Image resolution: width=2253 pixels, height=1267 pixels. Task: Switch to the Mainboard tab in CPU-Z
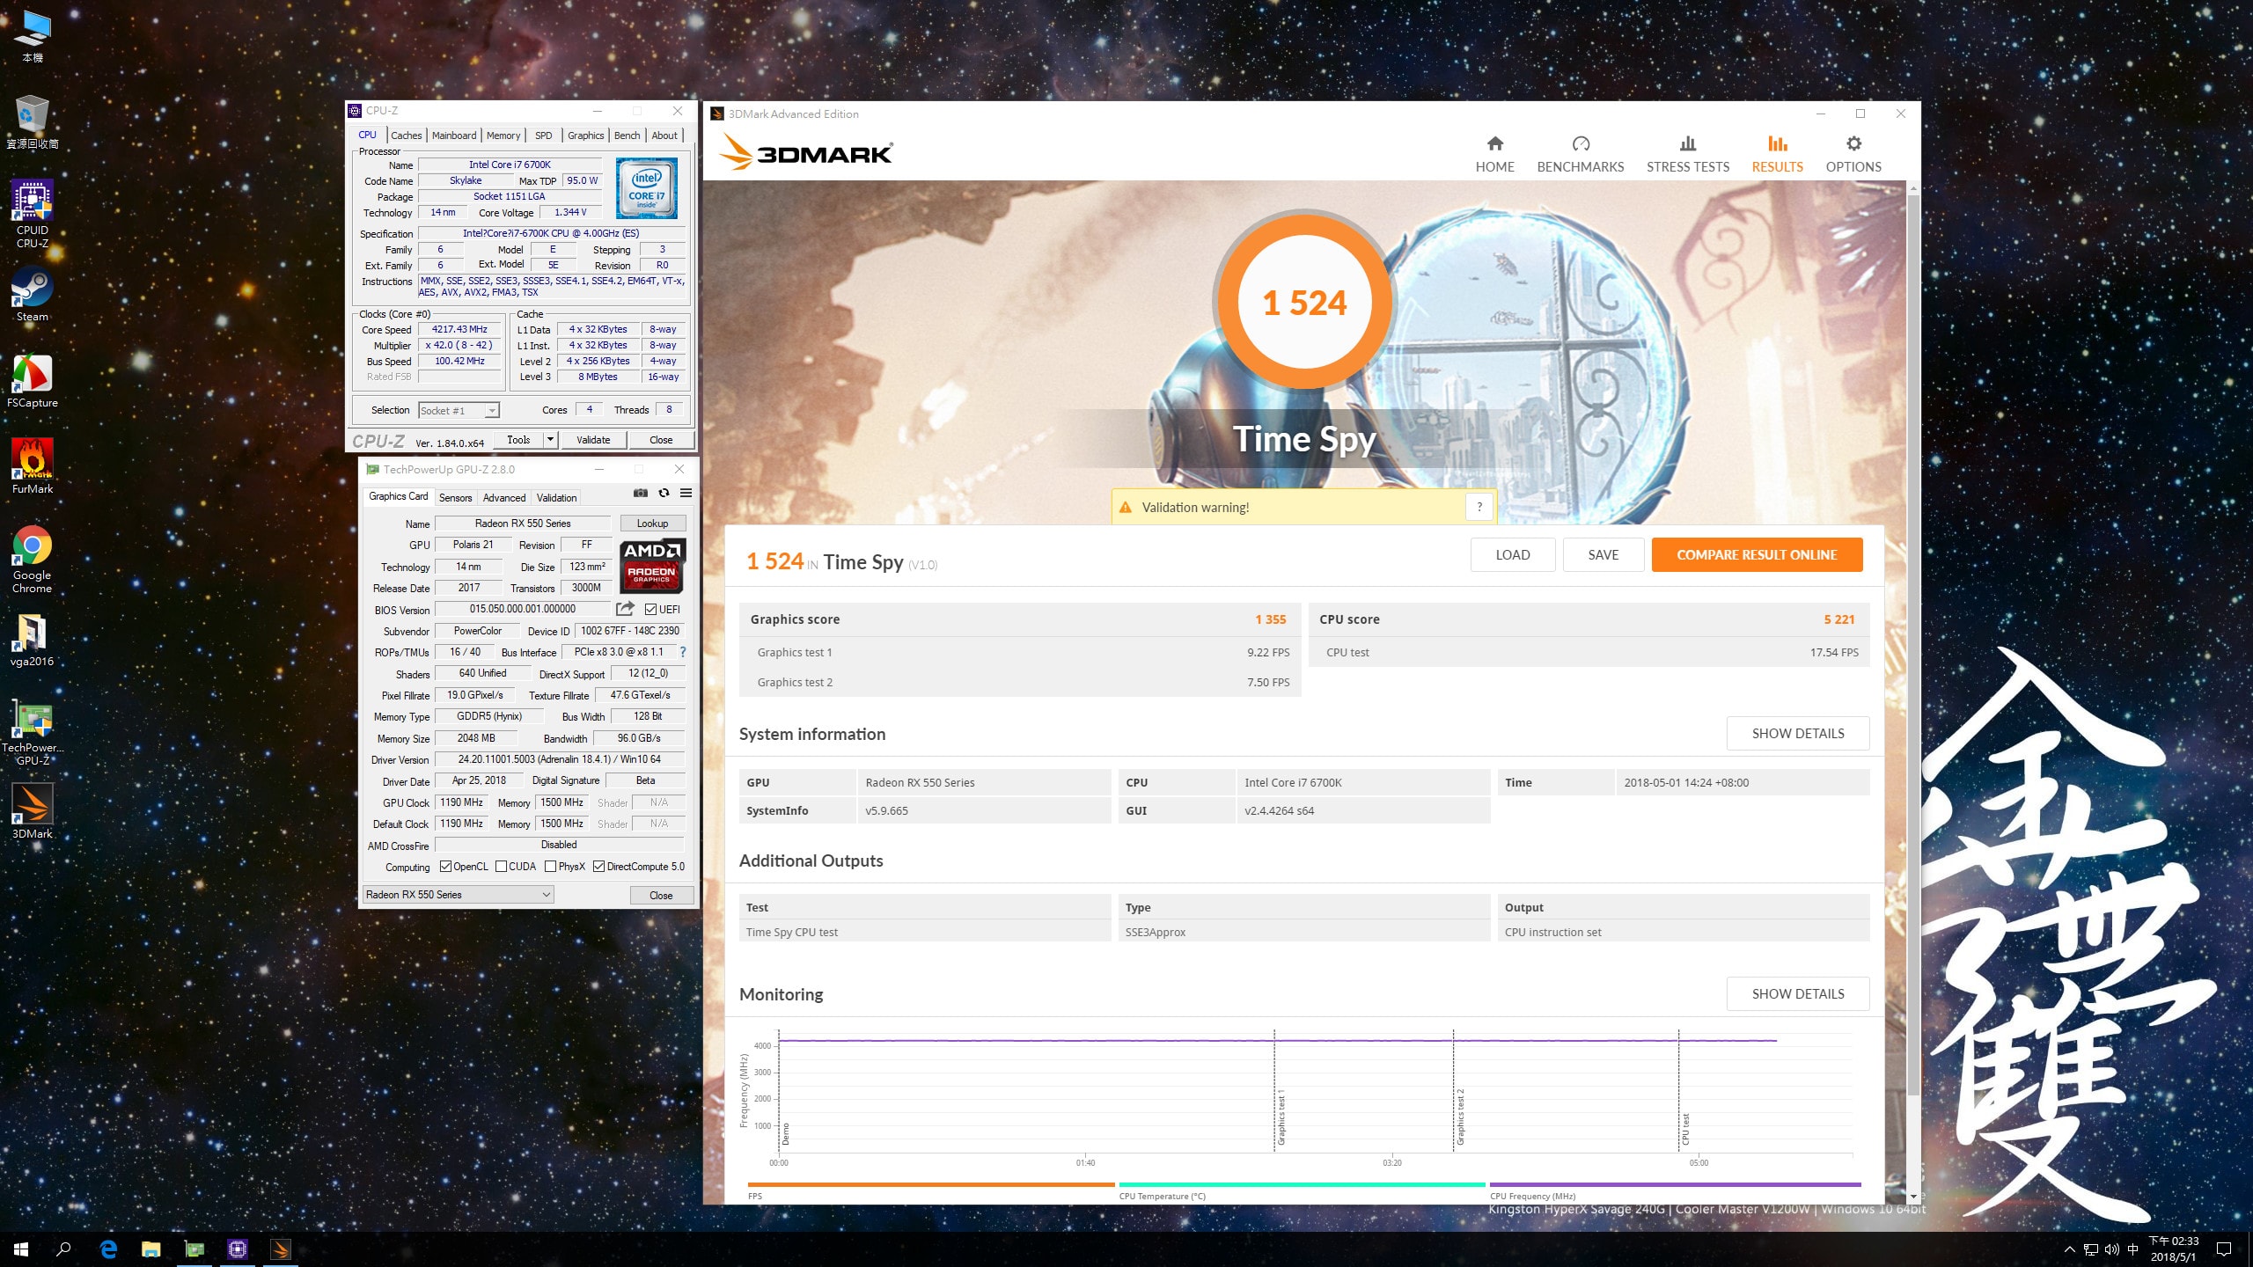(454, 135)
